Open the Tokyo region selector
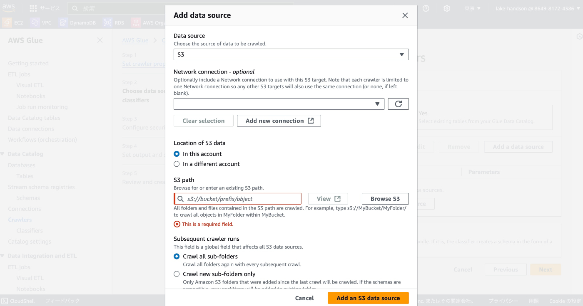583x306 pixels. click(473, 8)
